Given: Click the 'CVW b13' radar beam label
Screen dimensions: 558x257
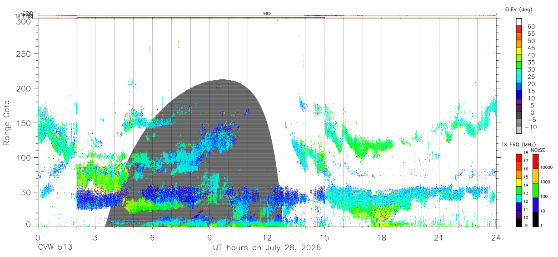Looking at the screenshot, I should click(55, 248).
